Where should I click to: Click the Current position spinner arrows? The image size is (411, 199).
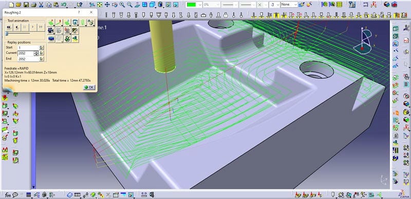36,53
